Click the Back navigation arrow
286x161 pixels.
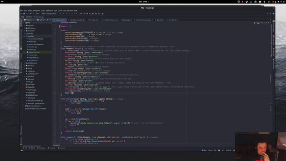30,14
